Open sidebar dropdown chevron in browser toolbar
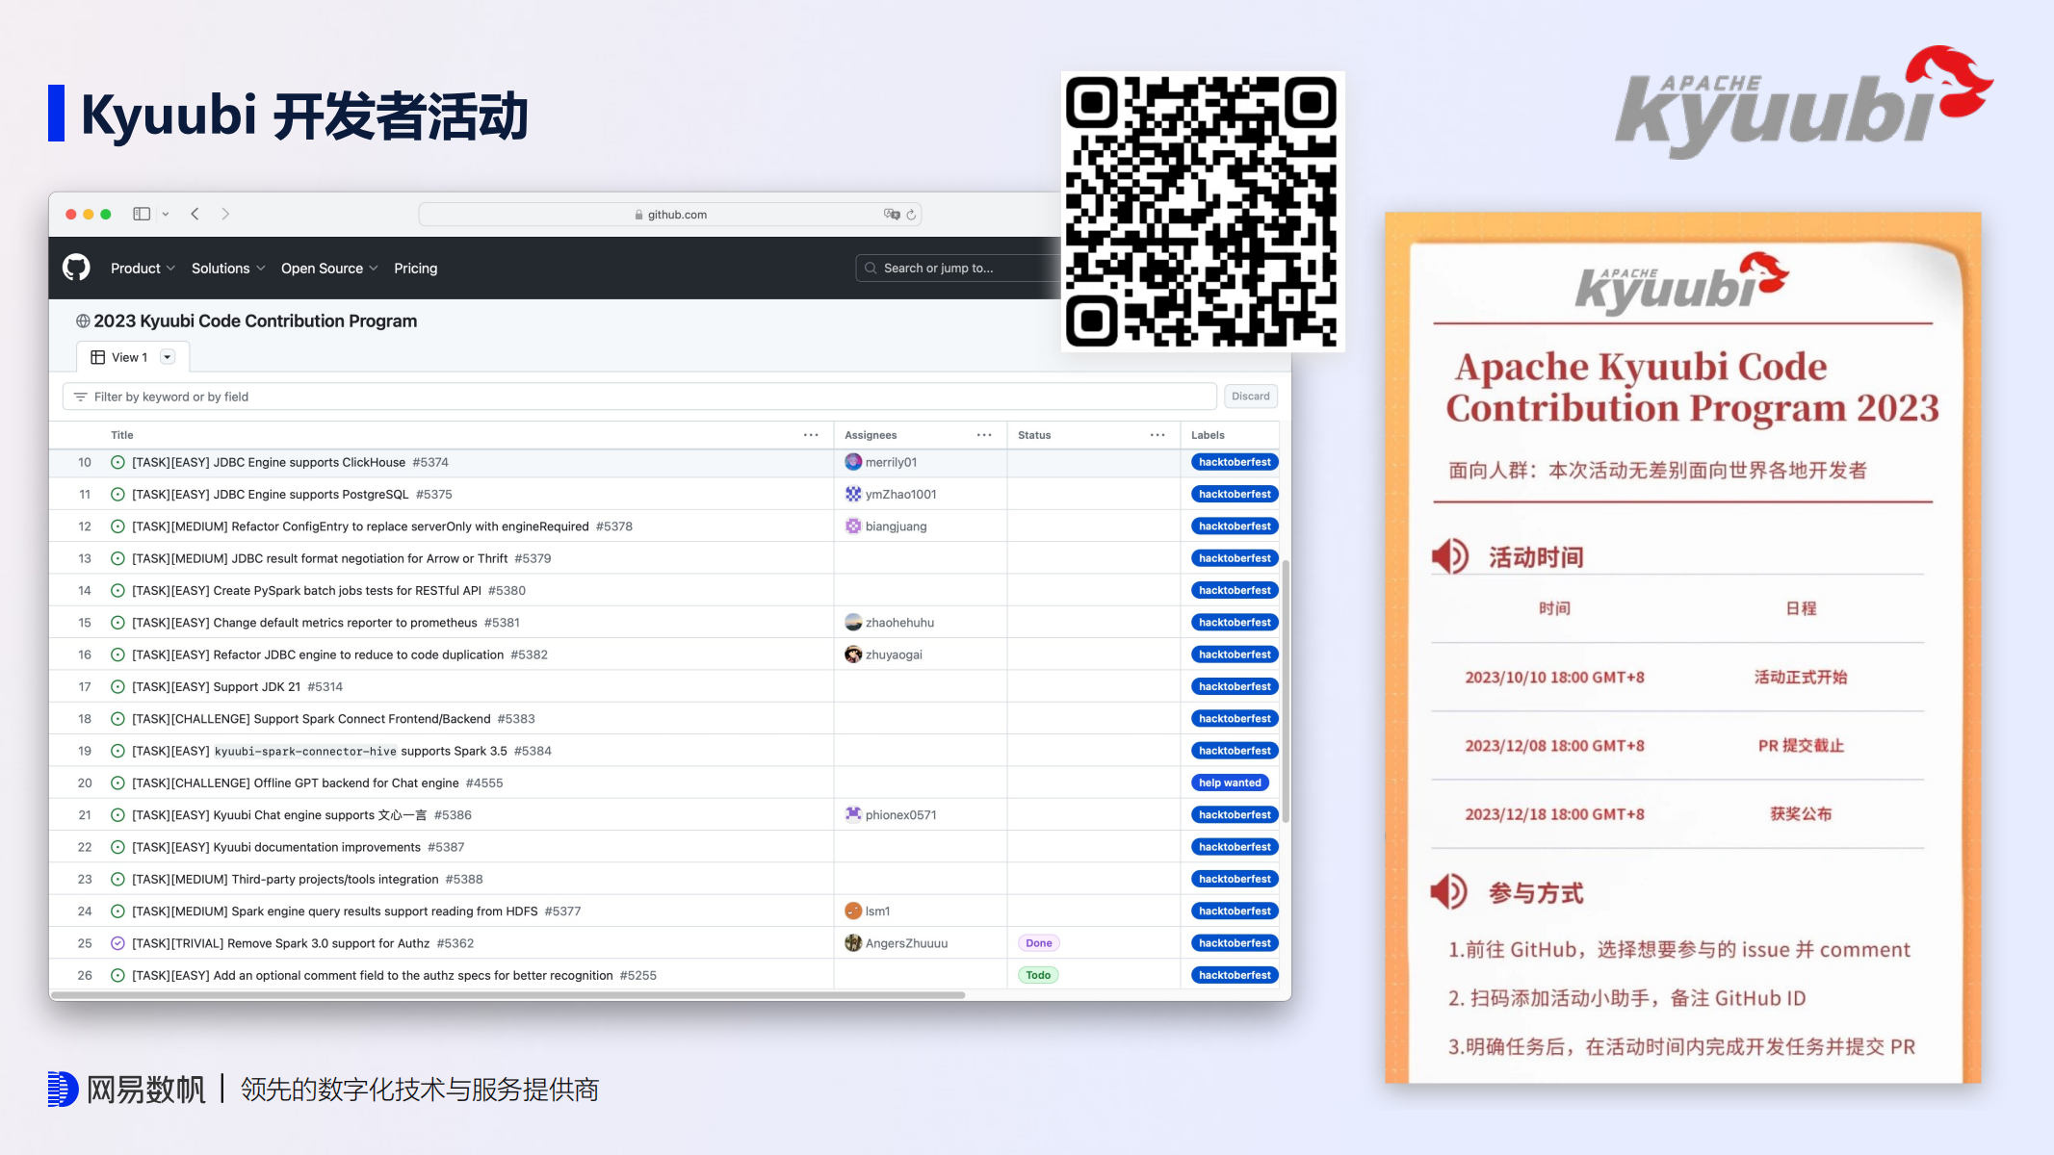2054x1155 pixels. pos(166,215)
